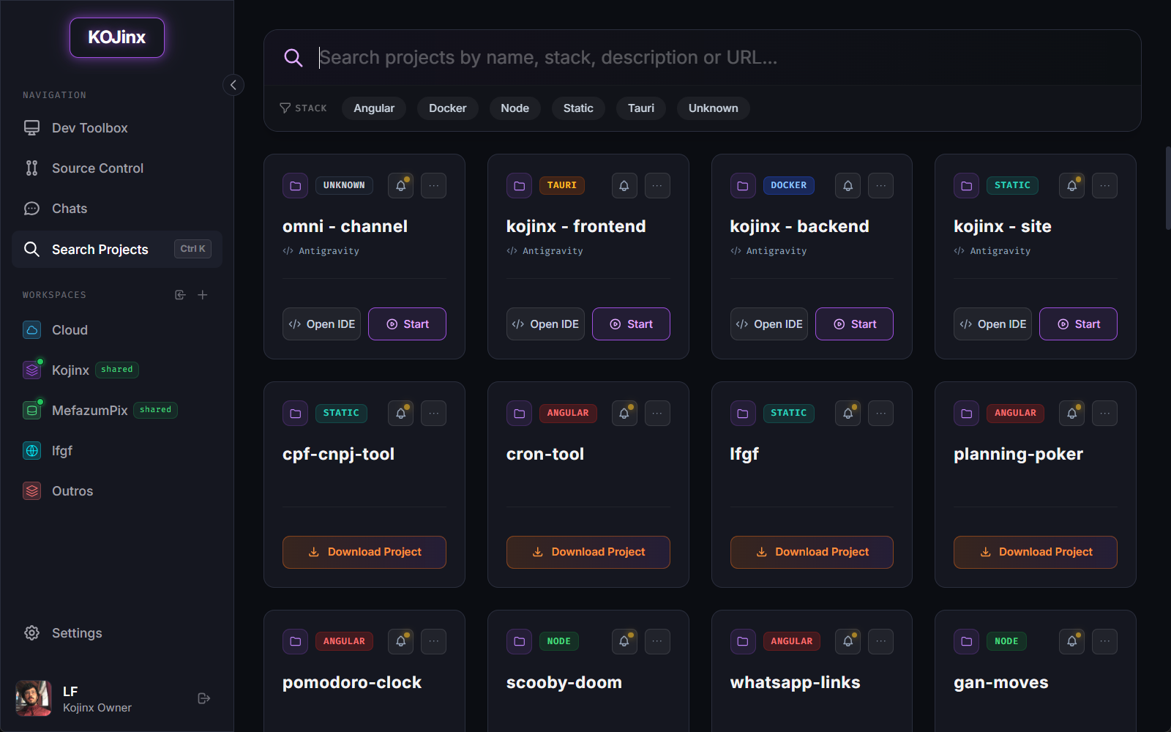Viewport: 1171px width, 732px height.
Task: Click folder icon on scooby-doom card
Action: click(x=520, y=642)
